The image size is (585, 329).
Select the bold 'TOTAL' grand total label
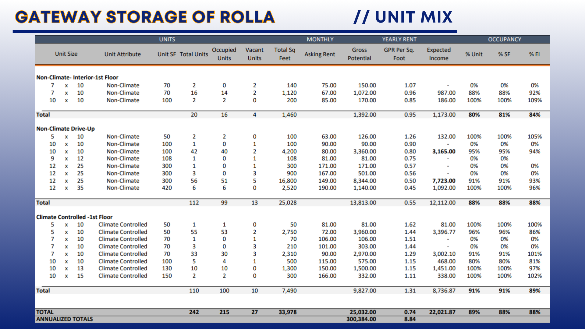[45, 312]
